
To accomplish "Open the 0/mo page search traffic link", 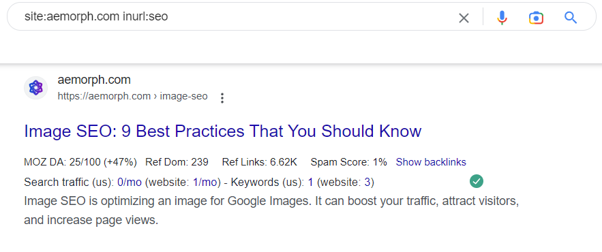I will tap(130, 183).
